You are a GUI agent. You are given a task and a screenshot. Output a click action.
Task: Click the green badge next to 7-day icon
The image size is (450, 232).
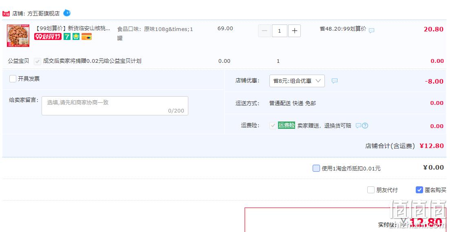(76, 36)
